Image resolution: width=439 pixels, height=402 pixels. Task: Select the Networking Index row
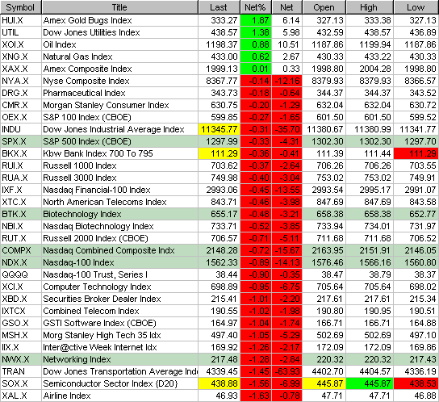click(x=219, y=359)
